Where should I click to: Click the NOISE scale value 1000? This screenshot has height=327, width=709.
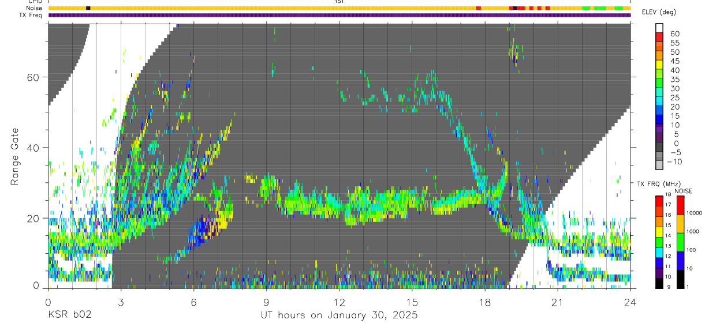point(693,231)
